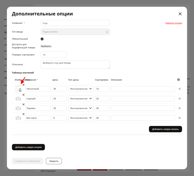The image size is (194, 176).
Task: Click Добавить новую опцию button
Action: pos(28,147)
